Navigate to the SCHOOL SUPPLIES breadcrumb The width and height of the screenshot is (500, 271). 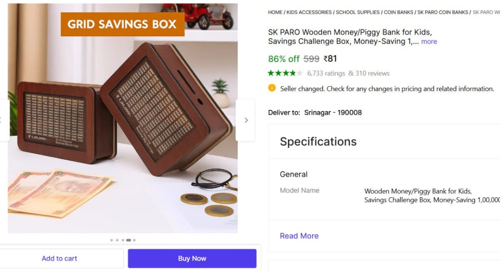pyautogui.click(x=357, y=12)
